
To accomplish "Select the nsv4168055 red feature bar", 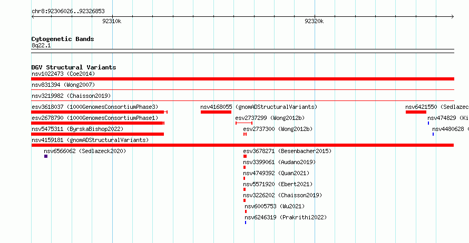I will 216,112.
